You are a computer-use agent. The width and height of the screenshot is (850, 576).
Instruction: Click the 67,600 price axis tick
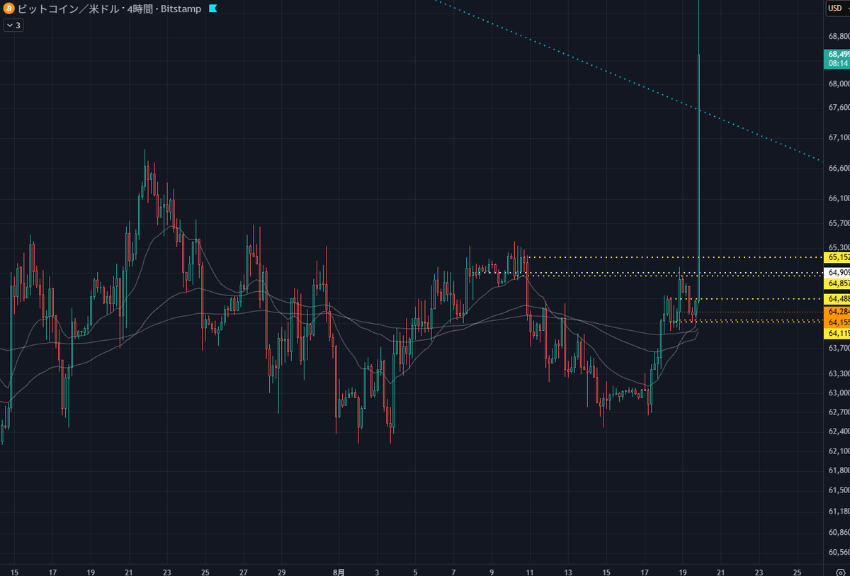(x=838, y=108)
